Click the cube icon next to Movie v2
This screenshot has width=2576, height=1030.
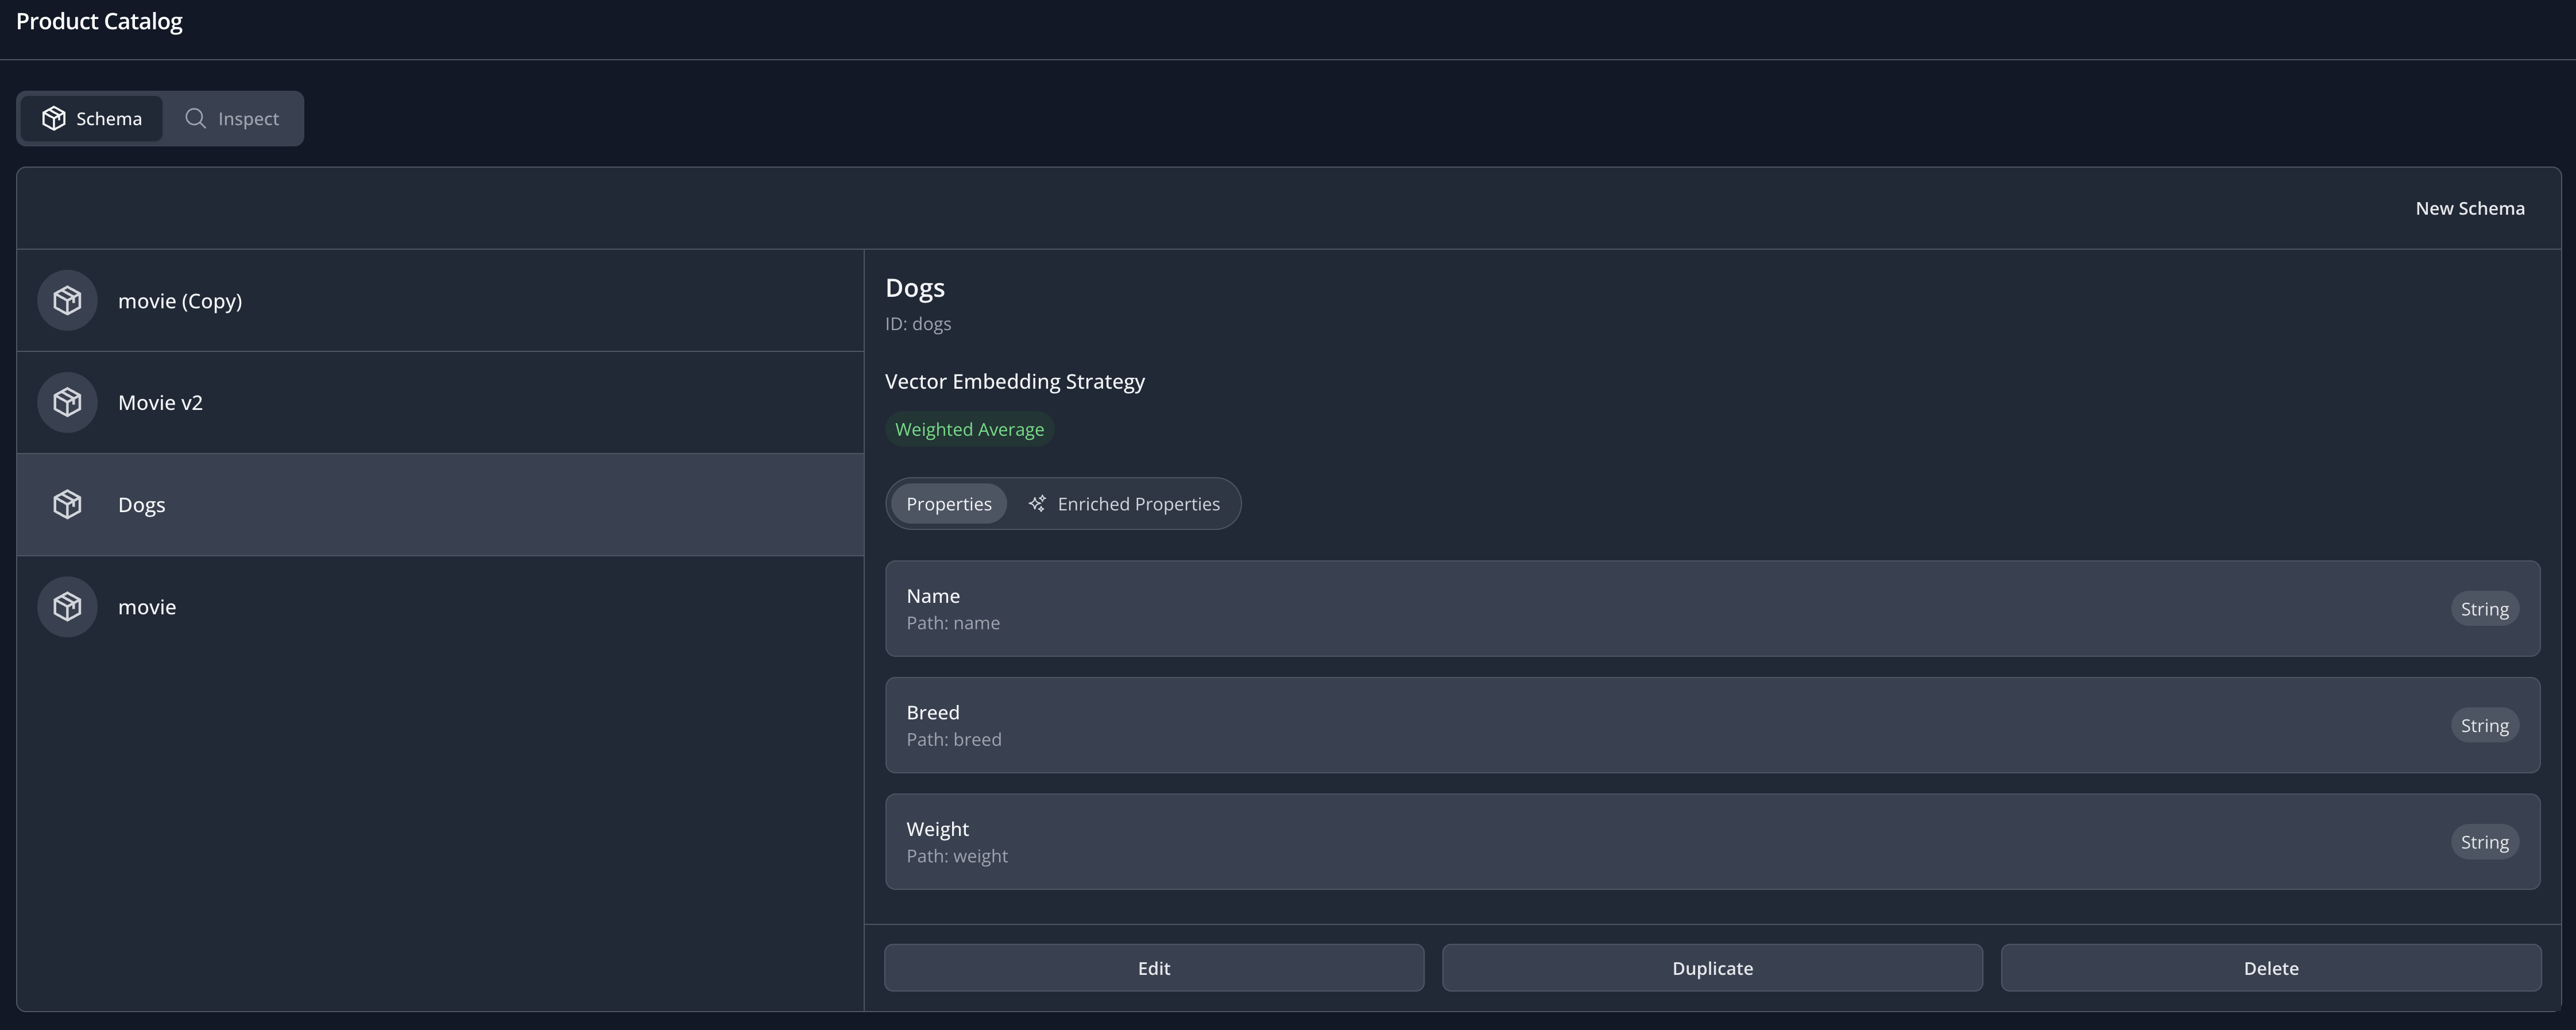pos(67,402)
